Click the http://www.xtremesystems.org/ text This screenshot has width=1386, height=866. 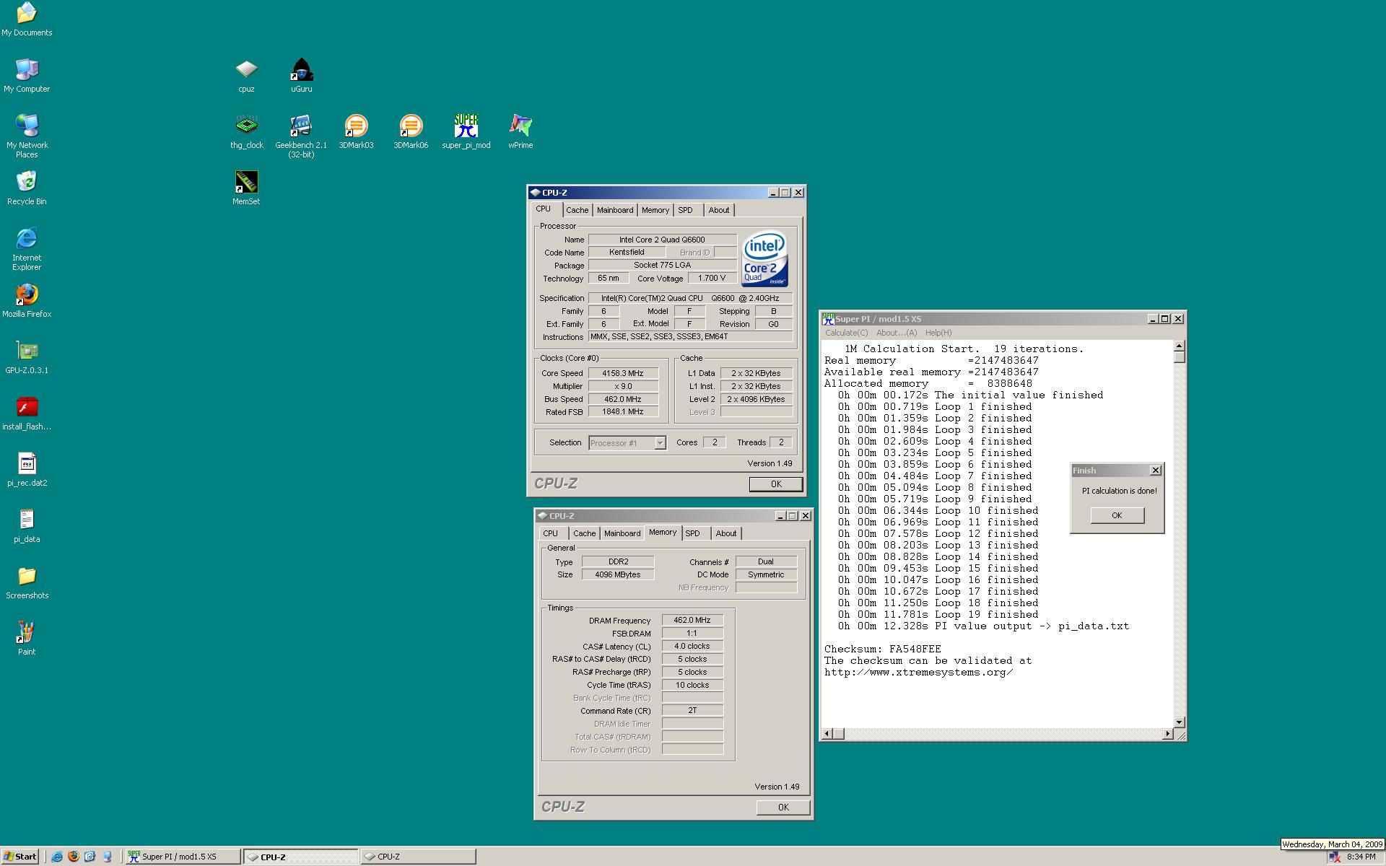pos(918,672)
